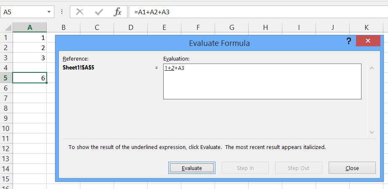Click the Step In button
388x189 pixels.
click(245, 168)
